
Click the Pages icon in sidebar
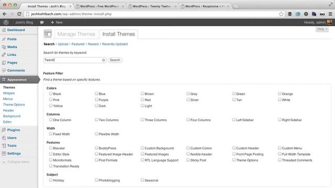(x=4, y=63)
